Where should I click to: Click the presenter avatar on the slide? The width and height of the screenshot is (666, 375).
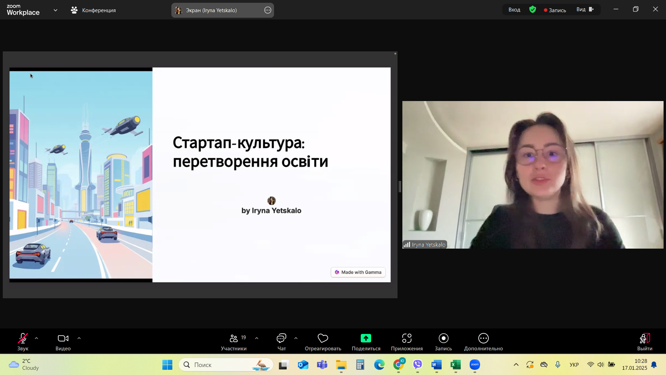pos(272,201)
